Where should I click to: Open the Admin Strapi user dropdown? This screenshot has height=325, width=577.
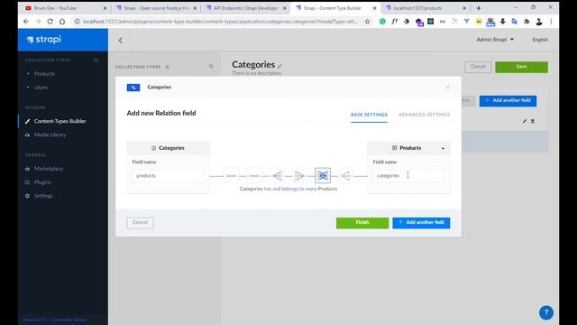coord(495,40)
